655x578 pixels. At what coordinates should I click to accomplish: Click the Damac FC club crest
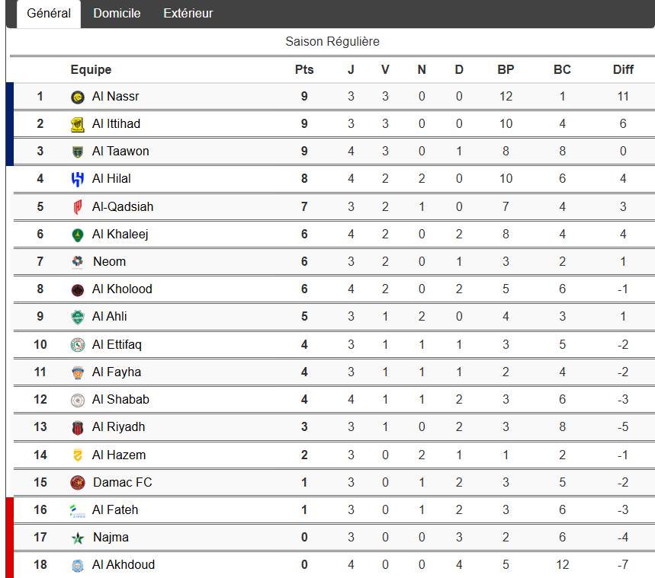coord(77,483)
